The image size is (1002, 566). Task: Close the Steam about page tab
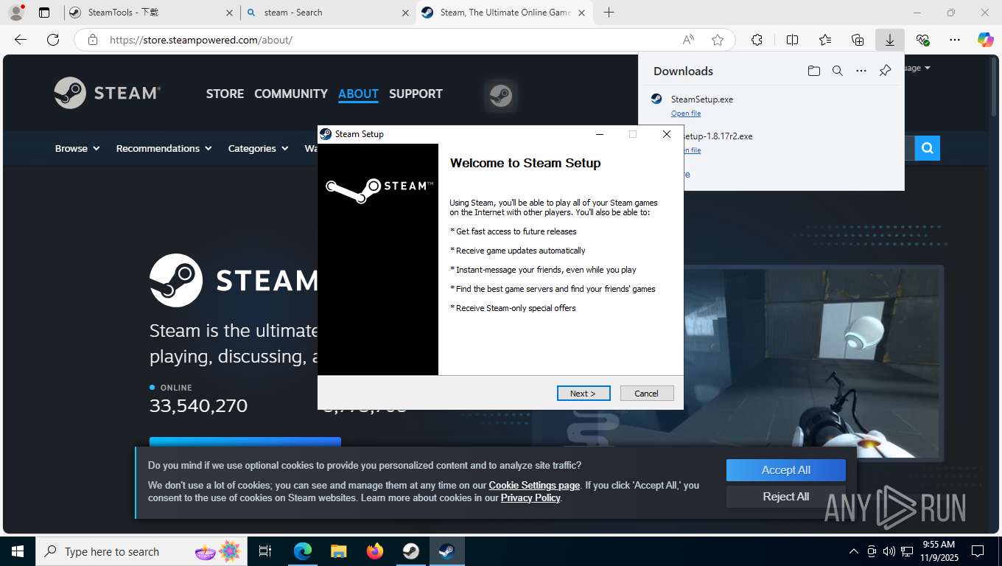(x=582, y=13)
